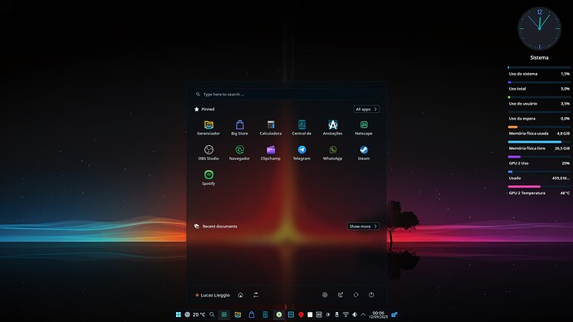This screenshot has width=573, height=322.
Task: Open the file manager on the taskbar
Action: [x=238, y=315]
